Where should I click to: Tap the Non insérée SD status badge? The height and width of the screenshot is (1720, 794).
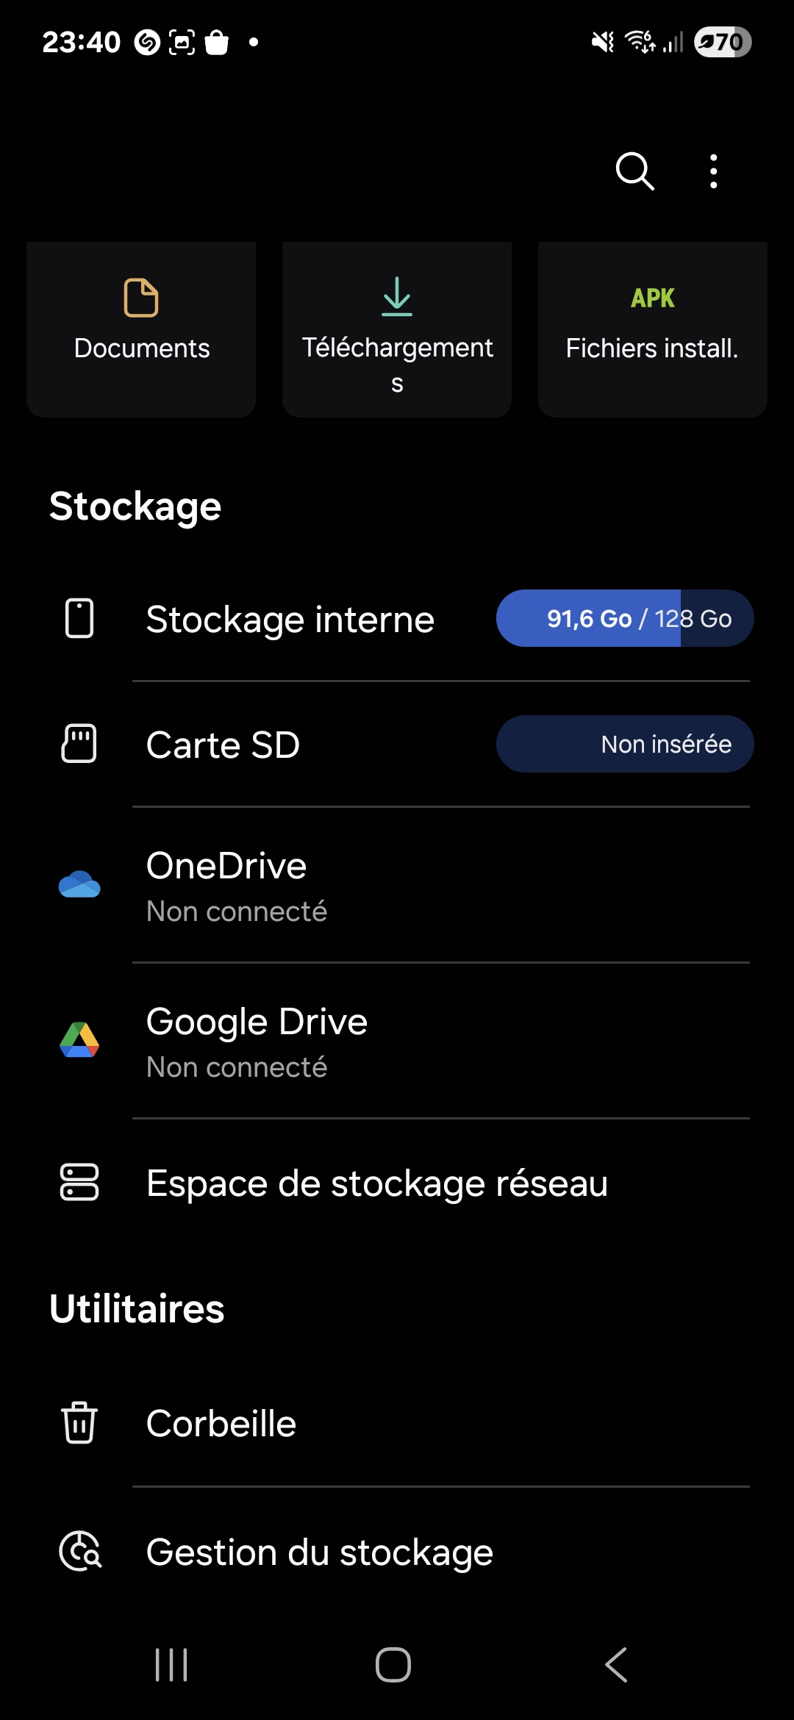(x=624, y=744)
